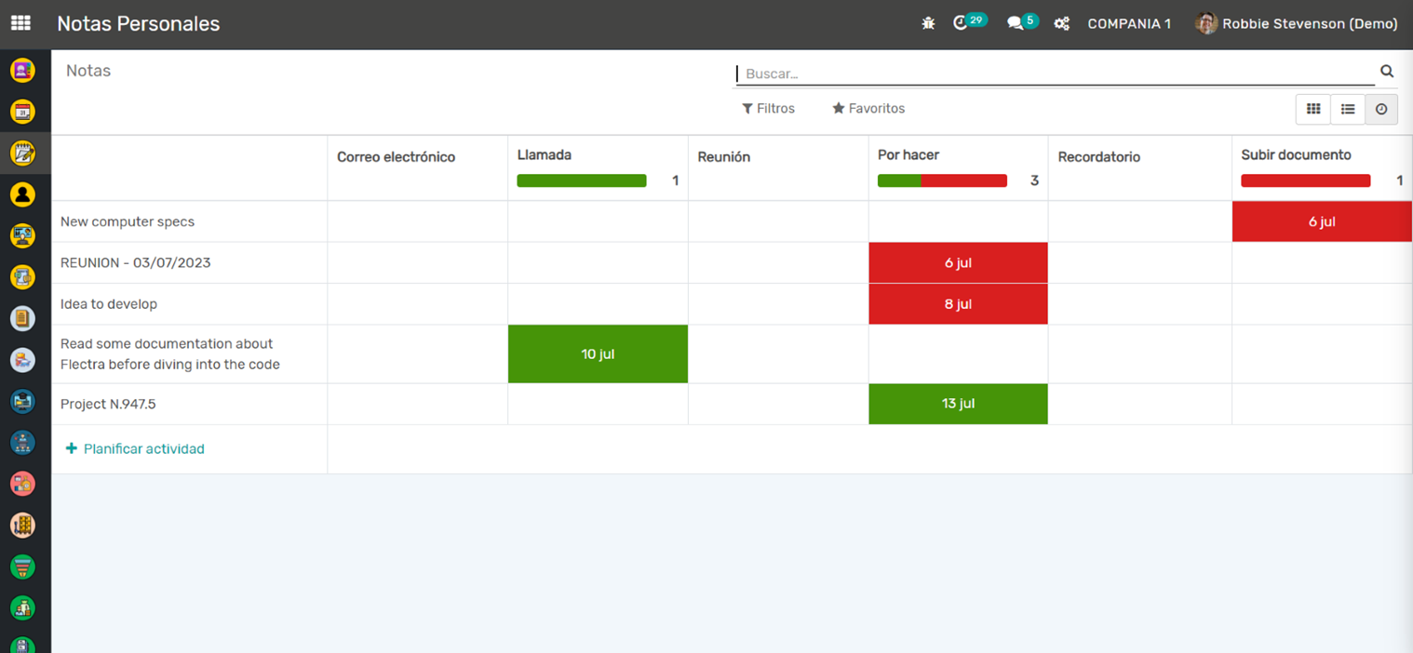Image resolution: width=1413 pixels, height=653 pixels.
Task: Switch to list view
Action: 1348,109
